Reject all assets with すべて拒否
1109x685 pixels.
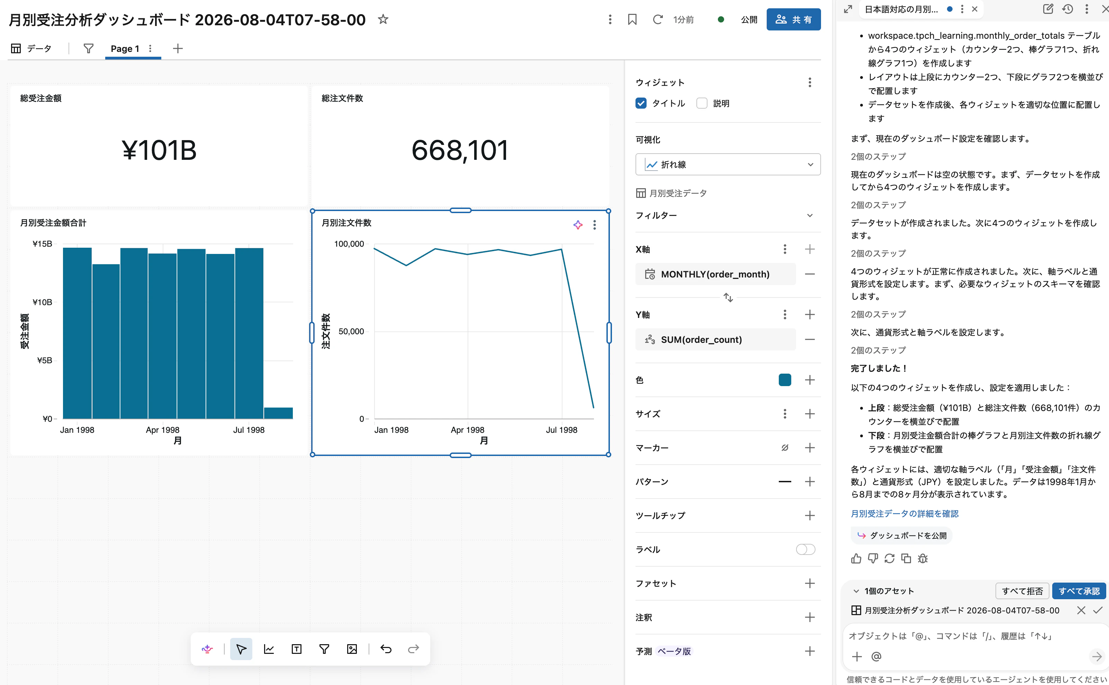[1022, 591]
